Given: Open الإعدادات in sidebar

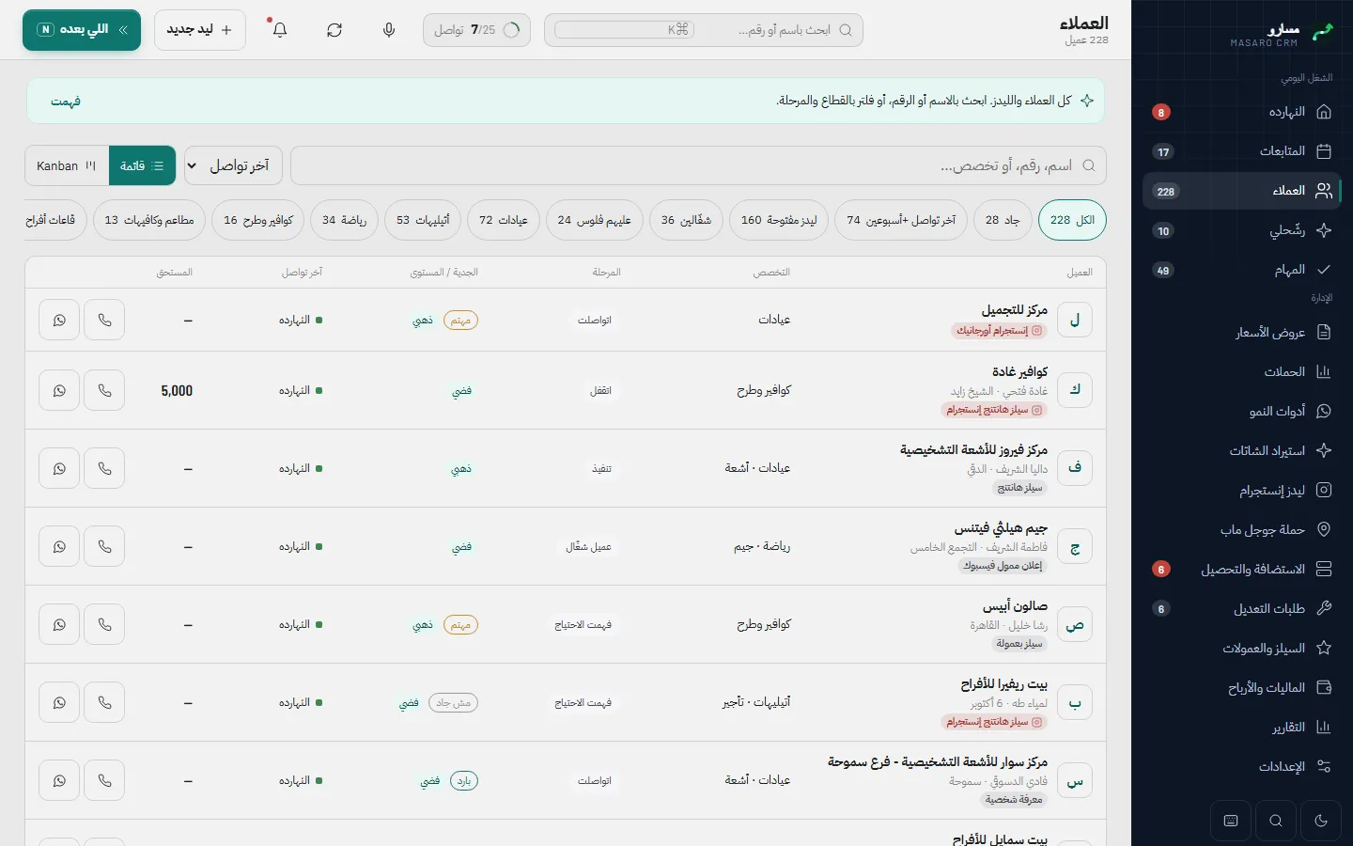Looking at the screenshot, I should (1241, 766).
